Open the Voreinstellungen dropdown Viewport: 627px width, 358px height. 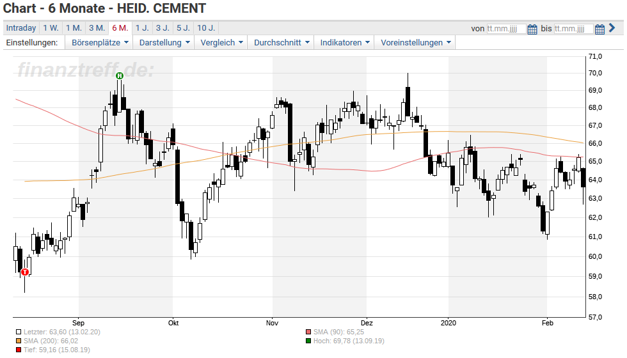[x=415, y=42]
